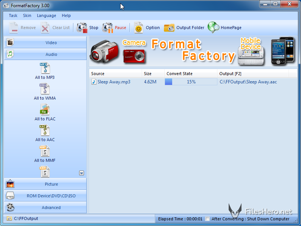Select the Sleep Away.mp3 row
Screen dimensions: 301x226
tap(114, 82)
